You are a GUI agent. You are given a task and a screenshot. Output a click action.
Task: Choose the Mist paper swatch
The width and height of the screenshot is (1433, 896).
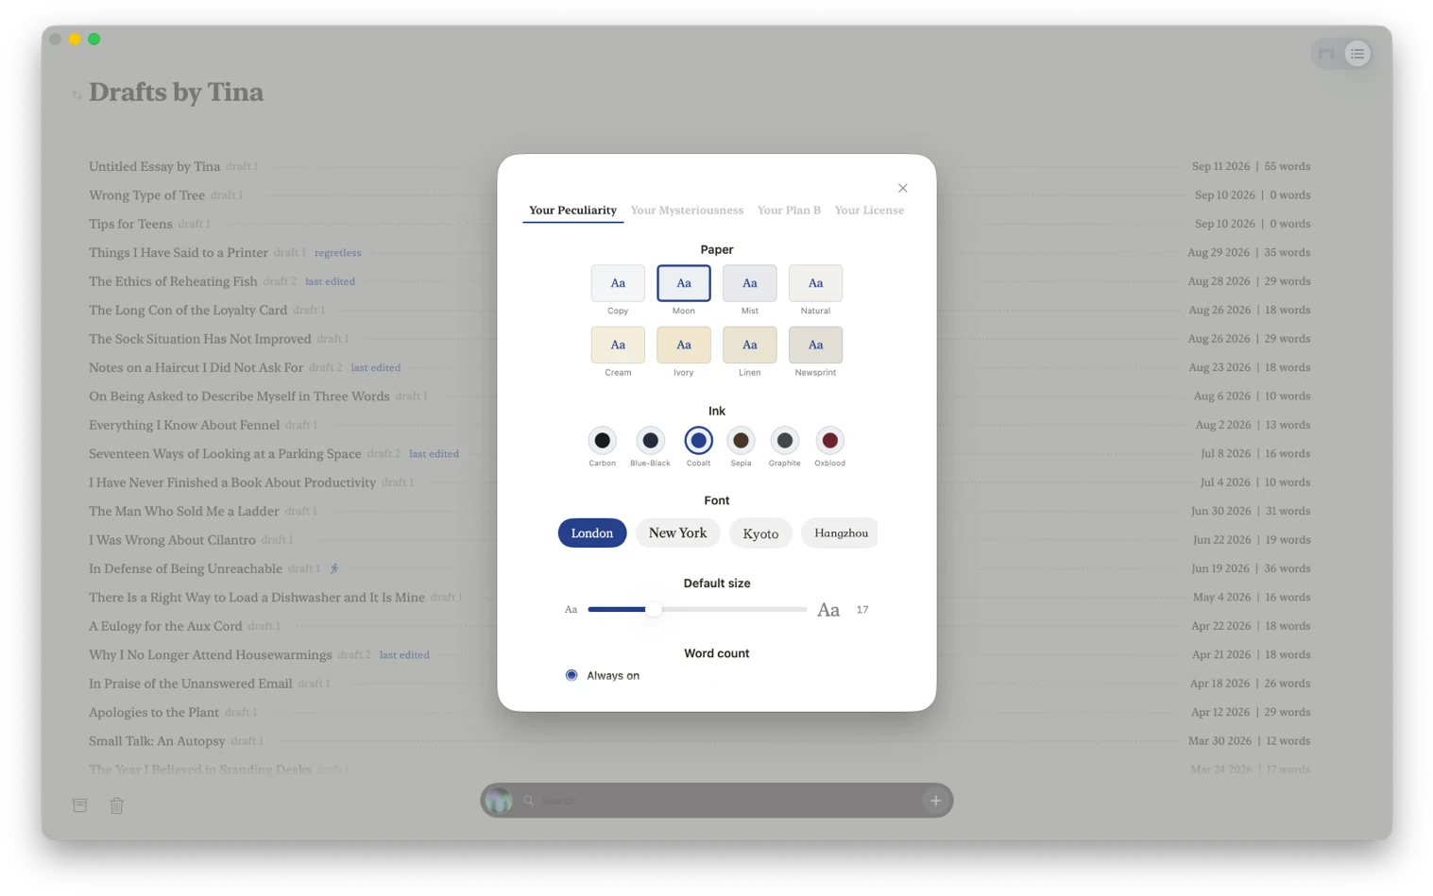click(x=750, y=283)
